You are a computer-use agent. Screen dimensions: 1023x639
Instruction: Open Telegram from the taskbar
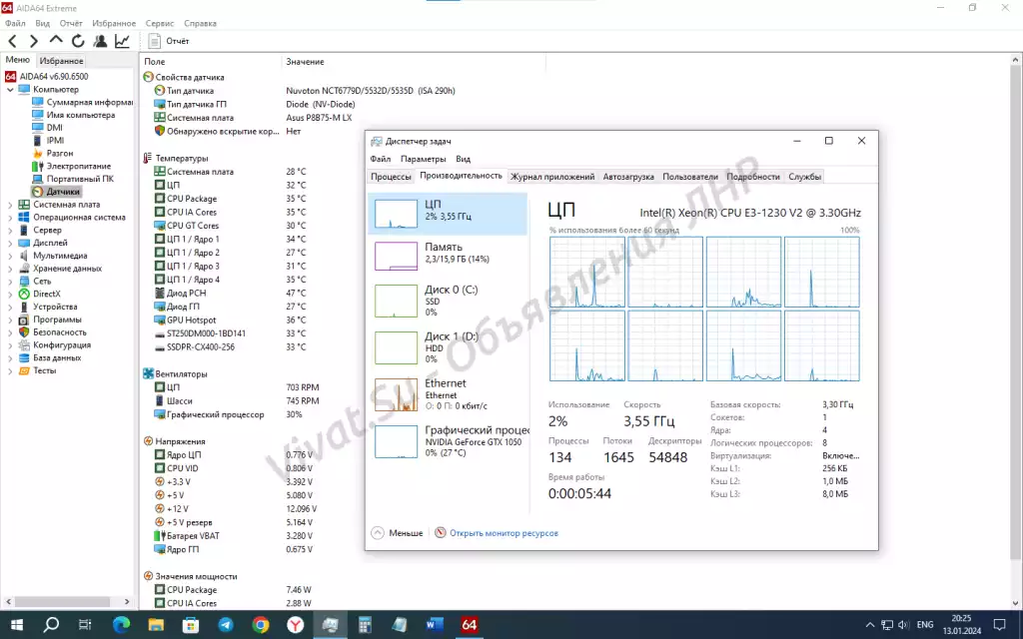pyautogui.click(x=225, y=625)
